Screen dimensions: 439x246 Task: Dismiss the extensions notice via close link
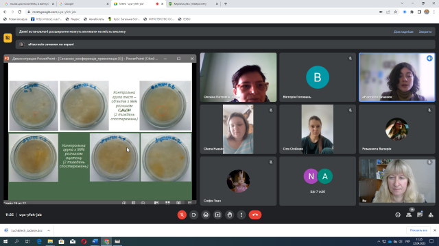[x=425, y=31]
